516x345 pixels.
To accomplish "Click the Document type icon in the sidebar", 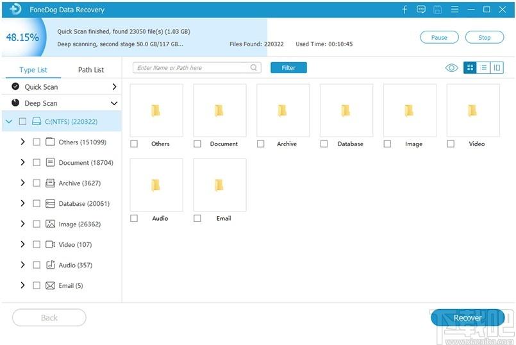I will 51,162.
